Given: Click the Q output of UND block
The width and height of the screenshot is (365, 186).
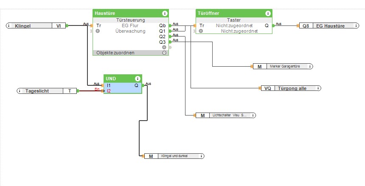Looking at the screenshot, I should pyautogui.click(x=143, y=85).
